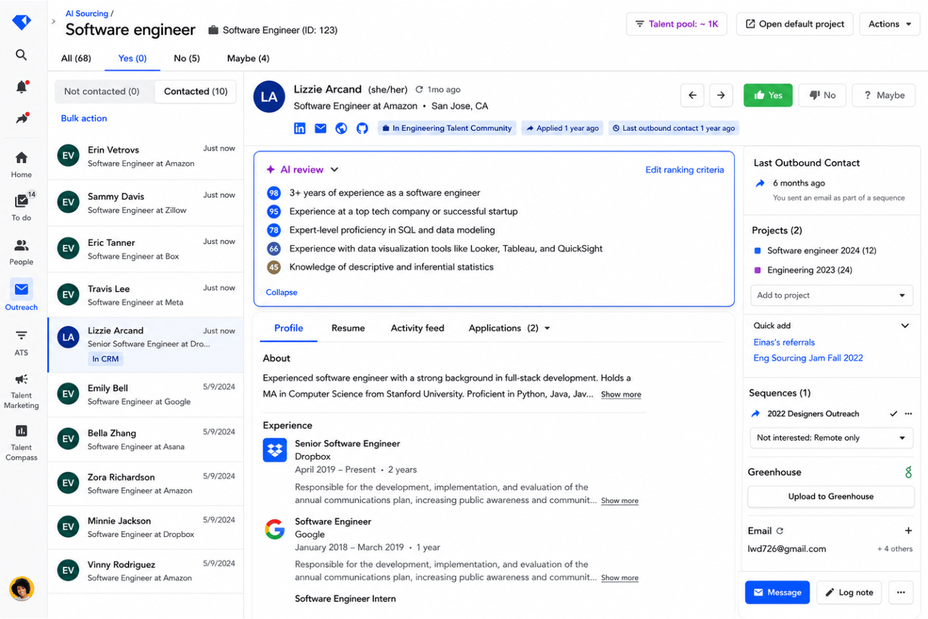The image size is (928, 619).
Task: Show more of Dropbox experience description
Action: (620, 500)
